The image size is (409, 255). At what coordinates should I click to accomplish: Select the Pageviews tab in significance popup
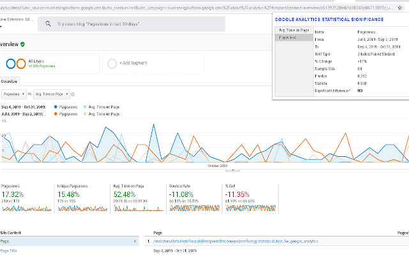(294, 38)
